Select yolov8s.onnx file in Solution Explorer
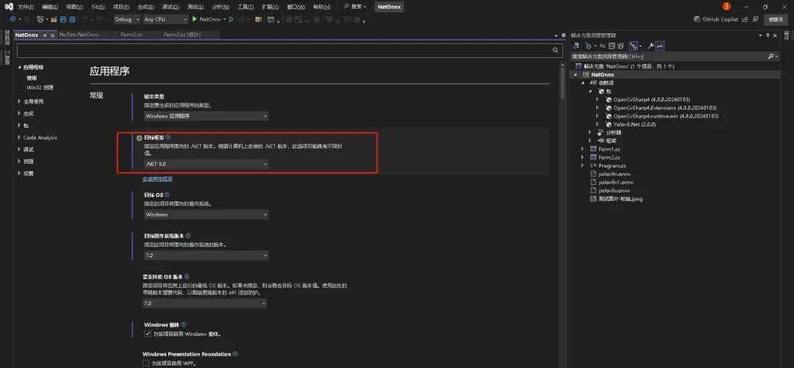The width and height of the screenshot is (794, 368). (x=614, y=190)
